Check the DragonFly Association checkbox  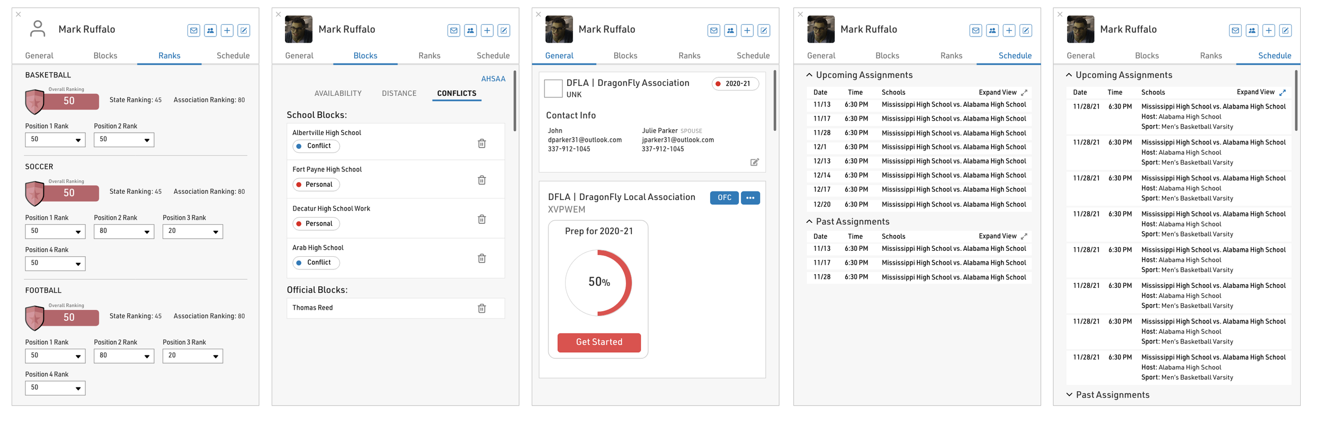point(553,88)
